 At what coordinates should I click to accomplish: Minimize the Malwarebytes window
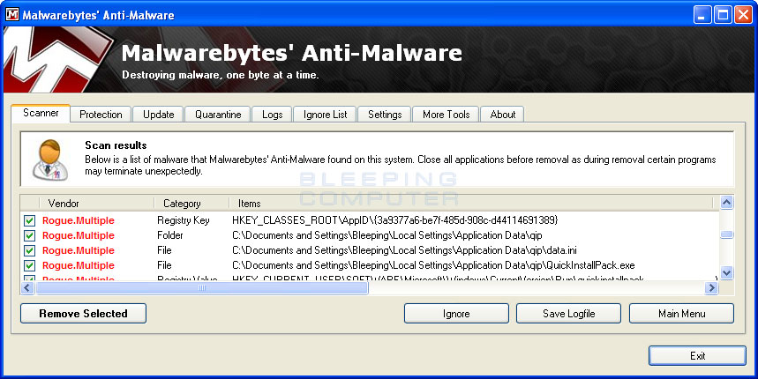point(702,14)
